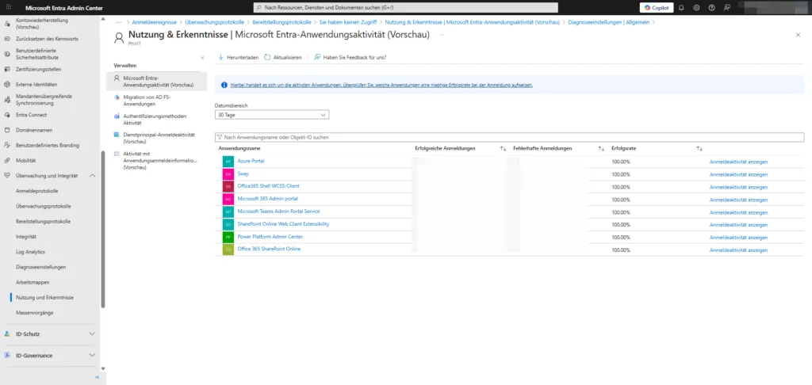Viewport: 812px width, 385px height.
Task: Sort by Erfolgsrate column arrows
Action: (x=699, y=149)
